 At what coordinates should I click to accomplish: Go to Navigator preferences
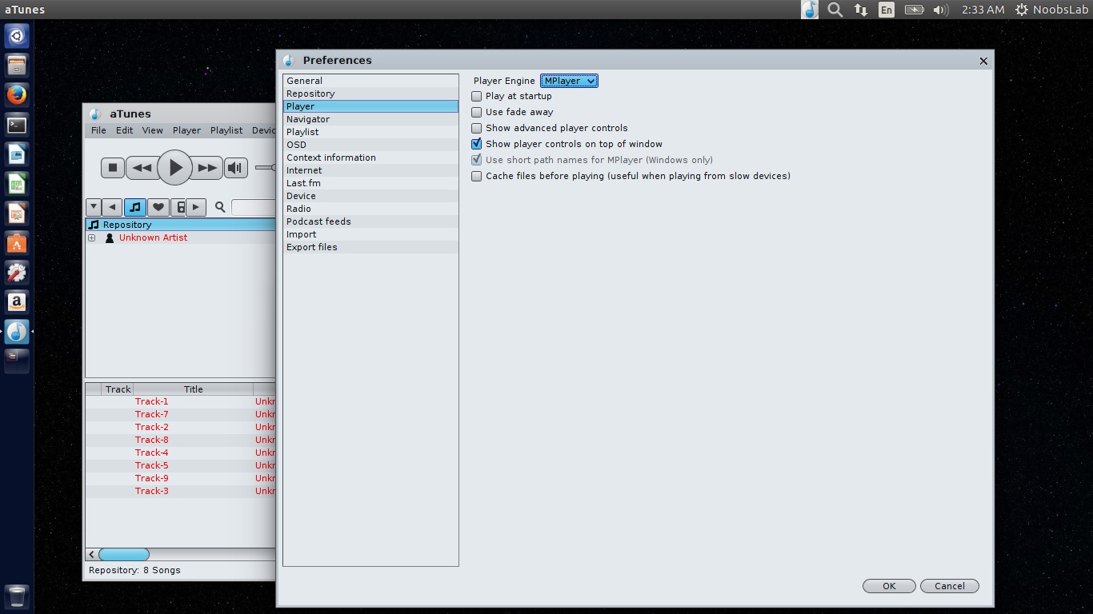tap(370, 119)
